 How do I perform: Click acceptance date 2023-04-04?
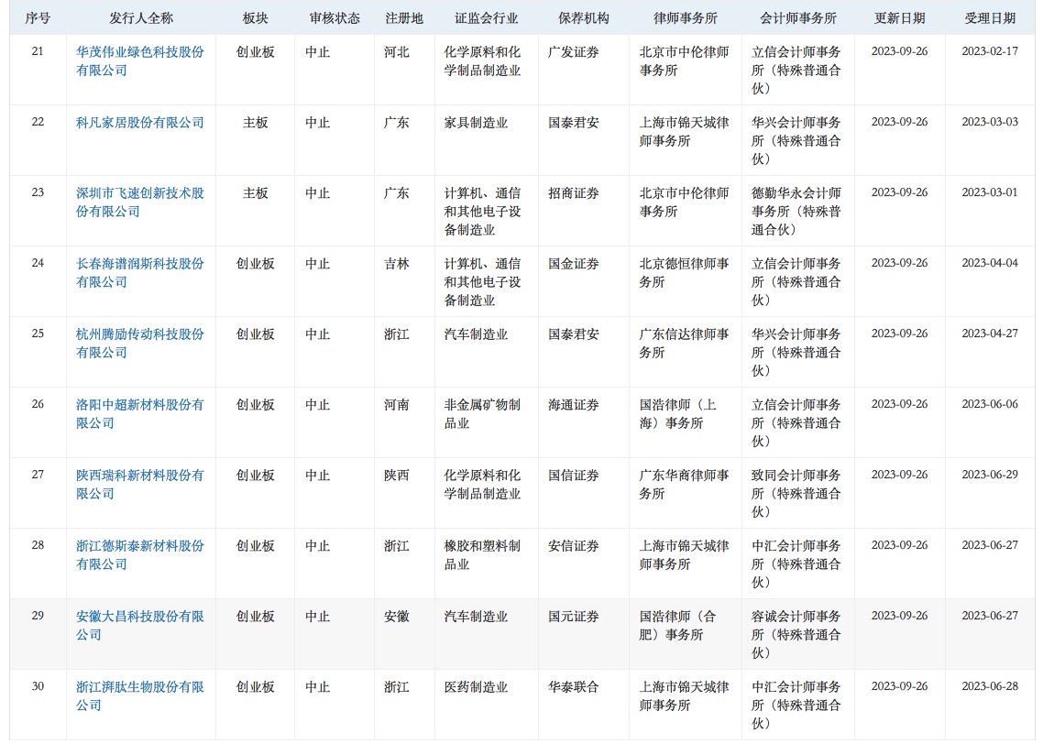tap(990, 263)
